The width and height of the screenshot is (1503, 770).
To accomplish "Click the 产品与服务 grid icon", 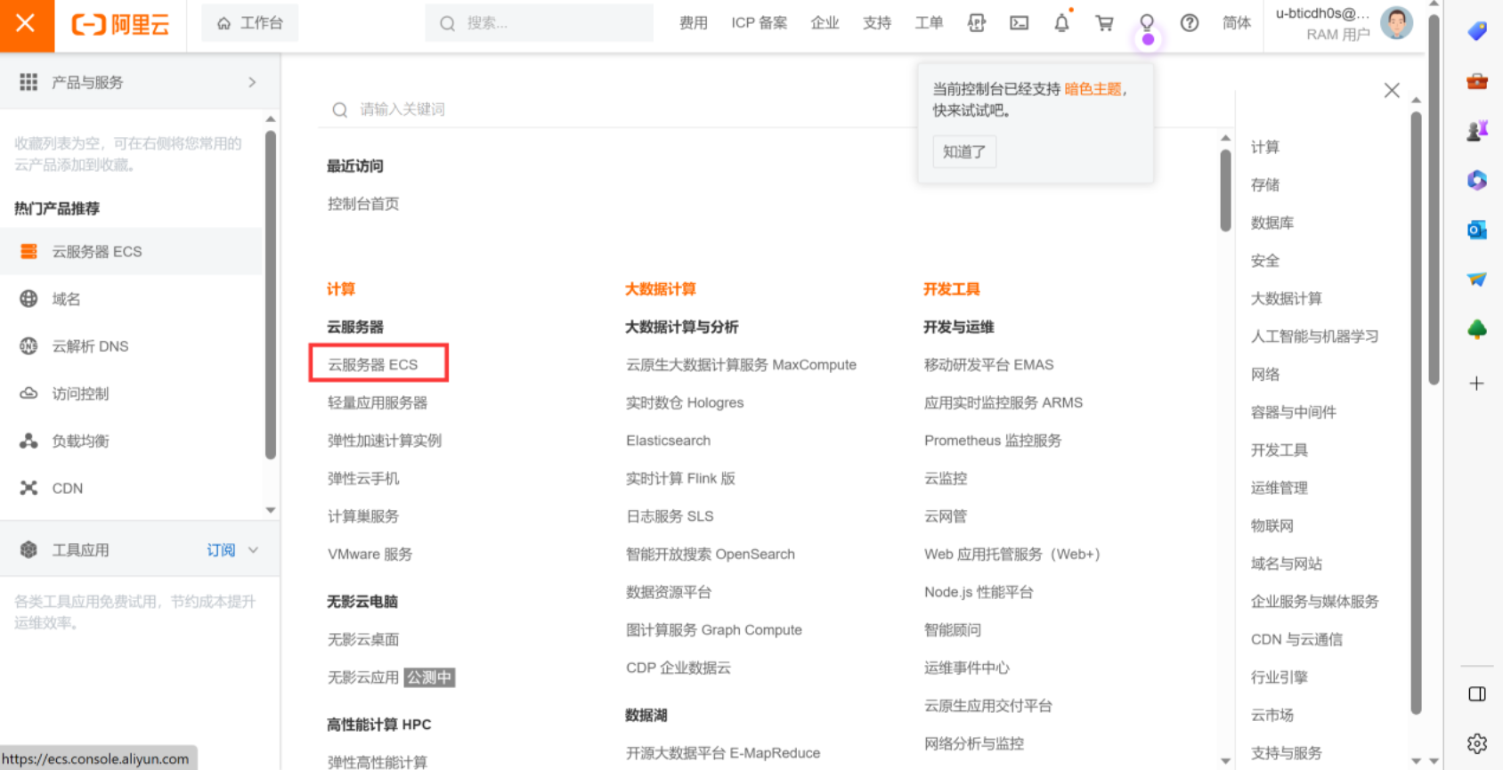I will click(x=28, y=82).
